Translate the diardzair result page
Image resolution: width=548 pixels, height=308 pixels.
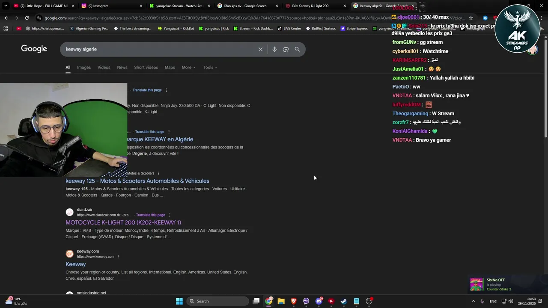click(150, 215)
